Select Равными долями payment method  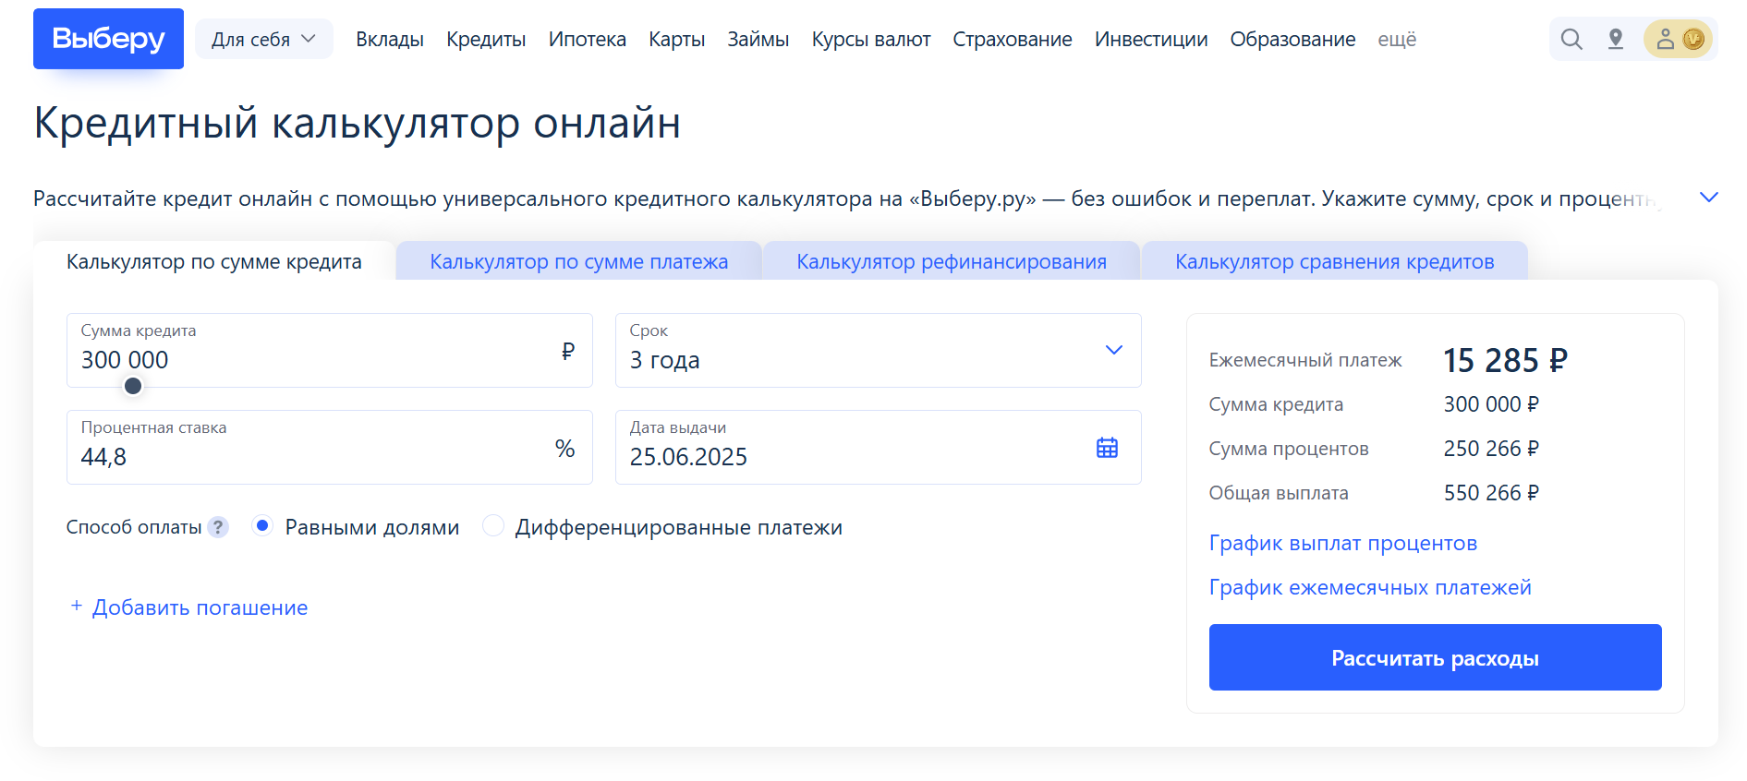point(263,526)
